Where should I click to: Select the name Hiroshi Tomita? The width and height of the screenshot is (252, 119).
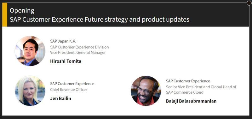[x=66, y=61]
